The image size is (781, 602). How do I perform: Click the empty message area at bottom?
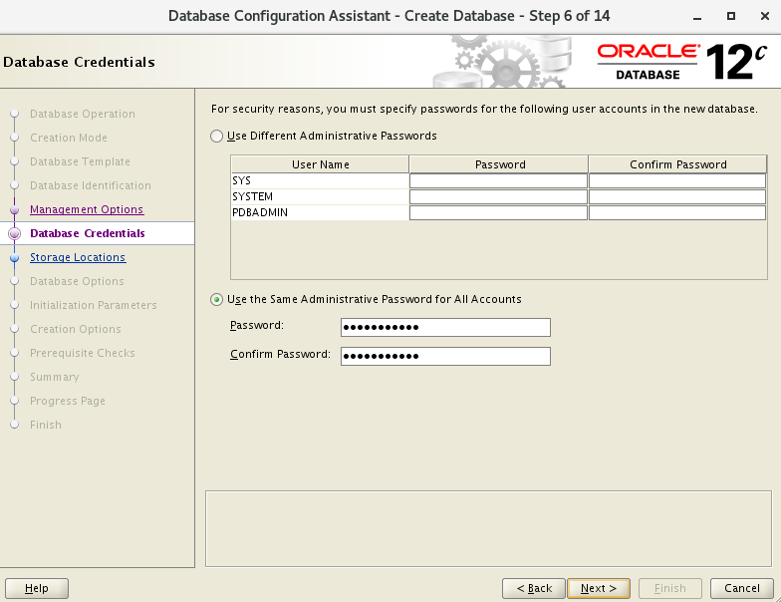click(x=488, y=528)
